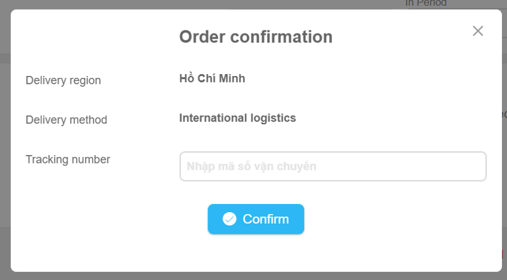This screenshot has height=280, width=507.
Task: Click the white checkmark circle icon
Action: coord(229,219)
